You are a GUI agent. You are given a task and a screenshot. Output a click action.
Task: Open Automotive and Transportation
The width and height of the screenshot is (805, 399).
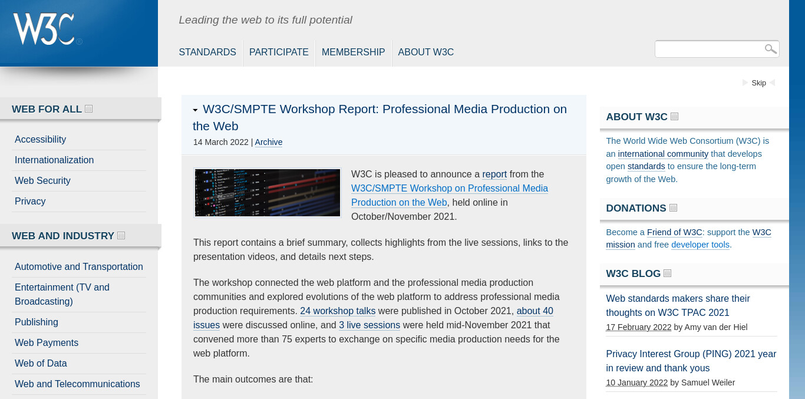click(x=79, y=266)
